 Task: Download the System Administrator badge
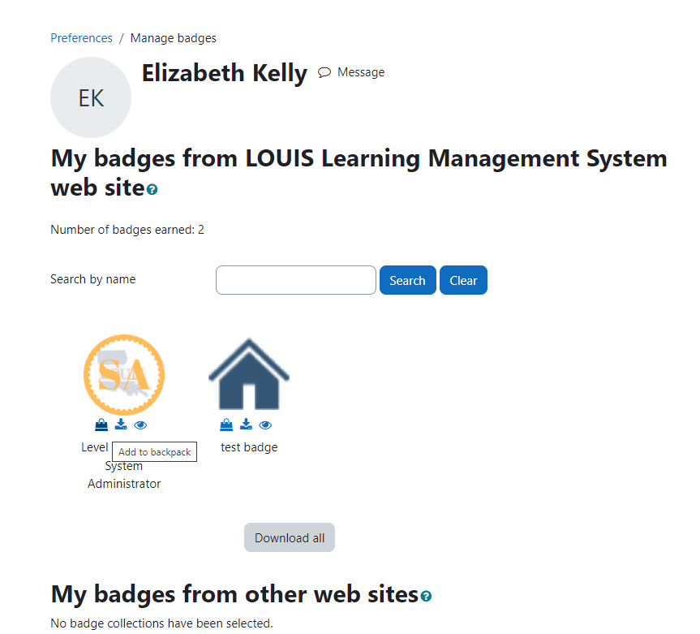pyautogui.click(x=121, y=425)
